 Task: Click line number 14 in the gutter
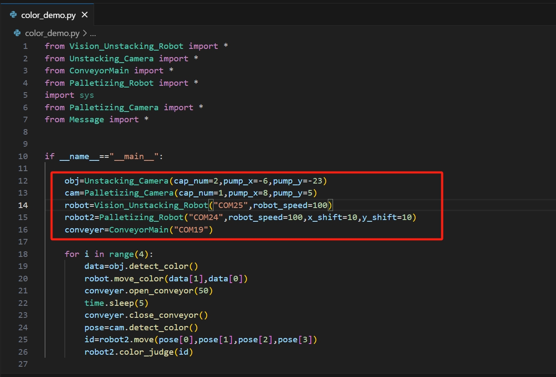pos(23,205)
